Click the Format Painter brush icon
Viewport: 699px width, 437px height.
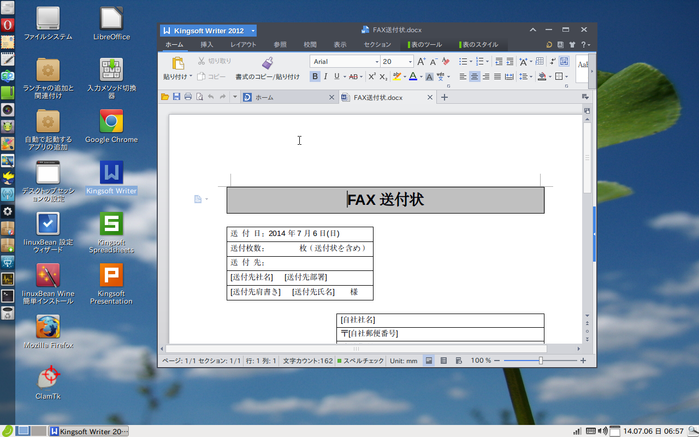point(267,63)
